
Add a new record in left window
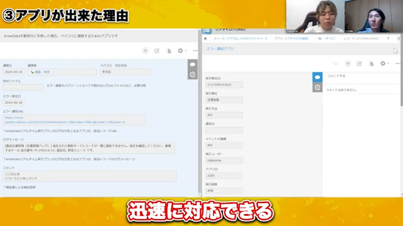click(x=145, y=51)
